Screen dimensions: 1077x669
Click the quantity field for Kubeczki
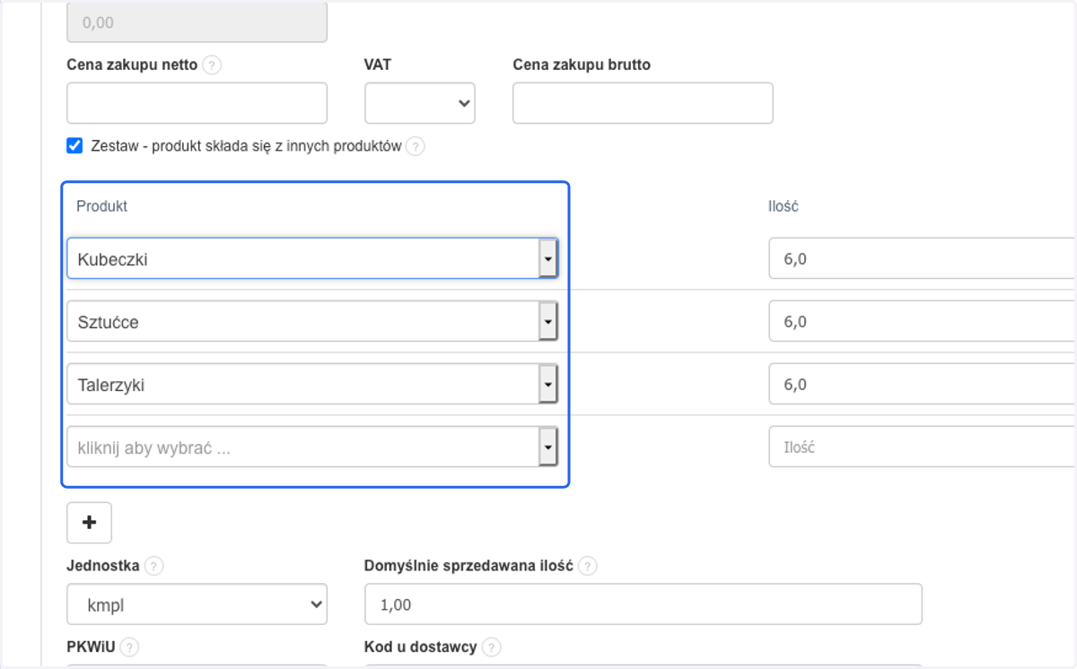(x=923, y=259)
